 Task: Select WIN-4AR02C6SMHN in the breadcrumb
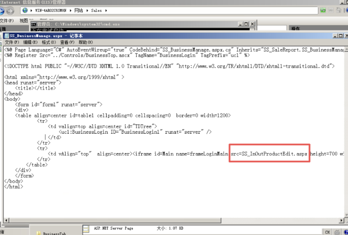[x=51, y=11]
